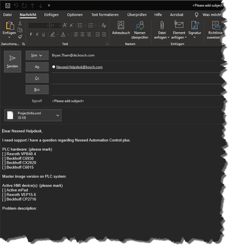The height and width of the screenshot is (249, 233).
Task: Redo the last action
Action: click(24, 6)
